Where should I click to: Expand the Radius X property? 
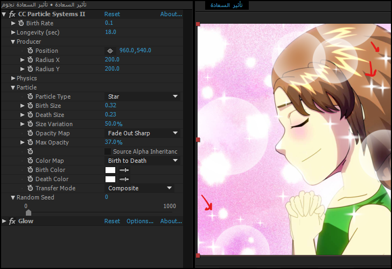pyautogui.click(x=22, y=60)
